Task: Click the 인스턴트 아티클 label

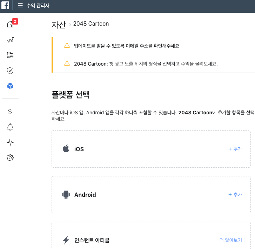Action: [x=92, y=240]
